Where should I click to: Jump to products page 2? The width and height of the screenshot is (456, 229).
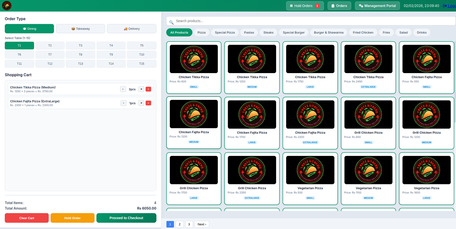(180, 224)
